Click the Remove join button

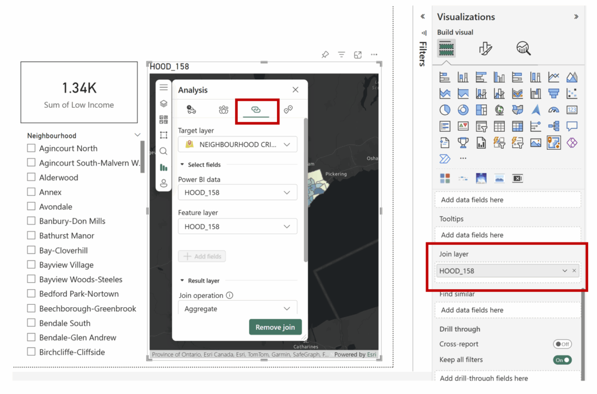275,327
